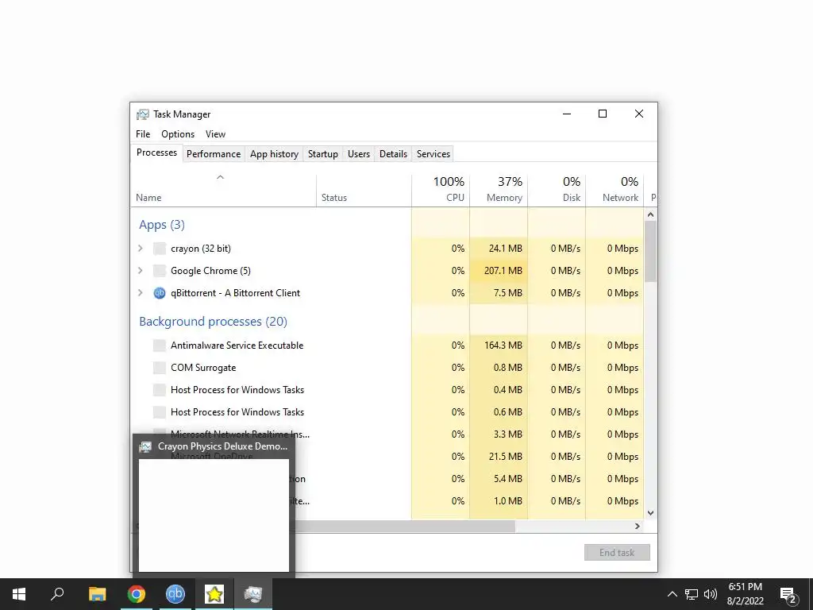The image size is (813, 610).
Task: Click the Task Manager taskbar icon
Action: (x=253, y=594)
